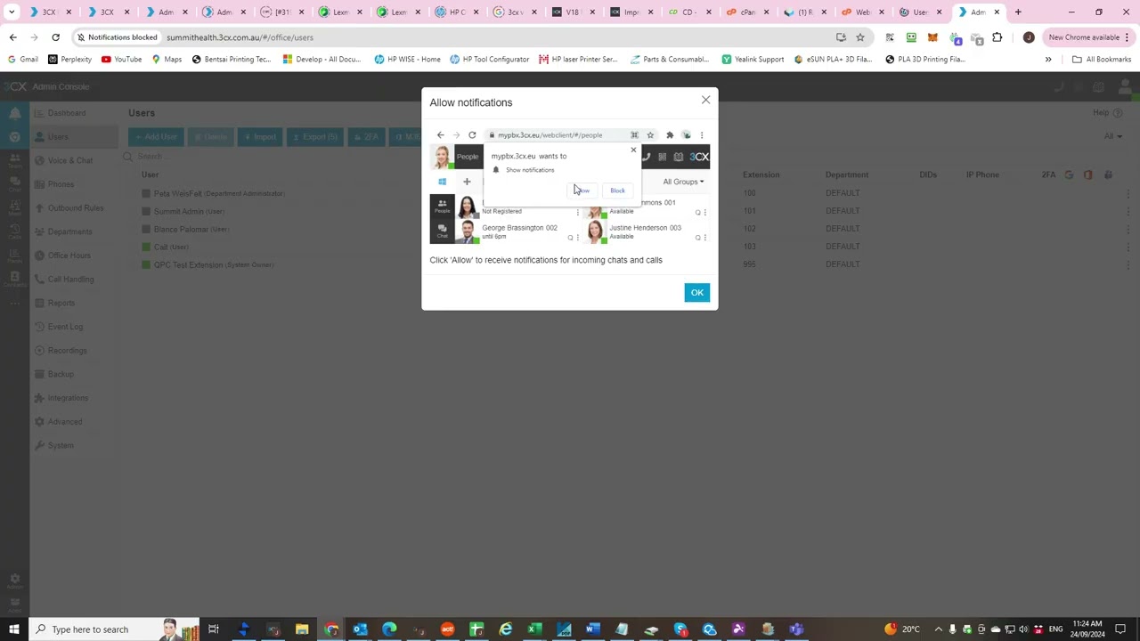1140x641 pixels.
Task: Open a new browser tab
Action: (1018, 12)
